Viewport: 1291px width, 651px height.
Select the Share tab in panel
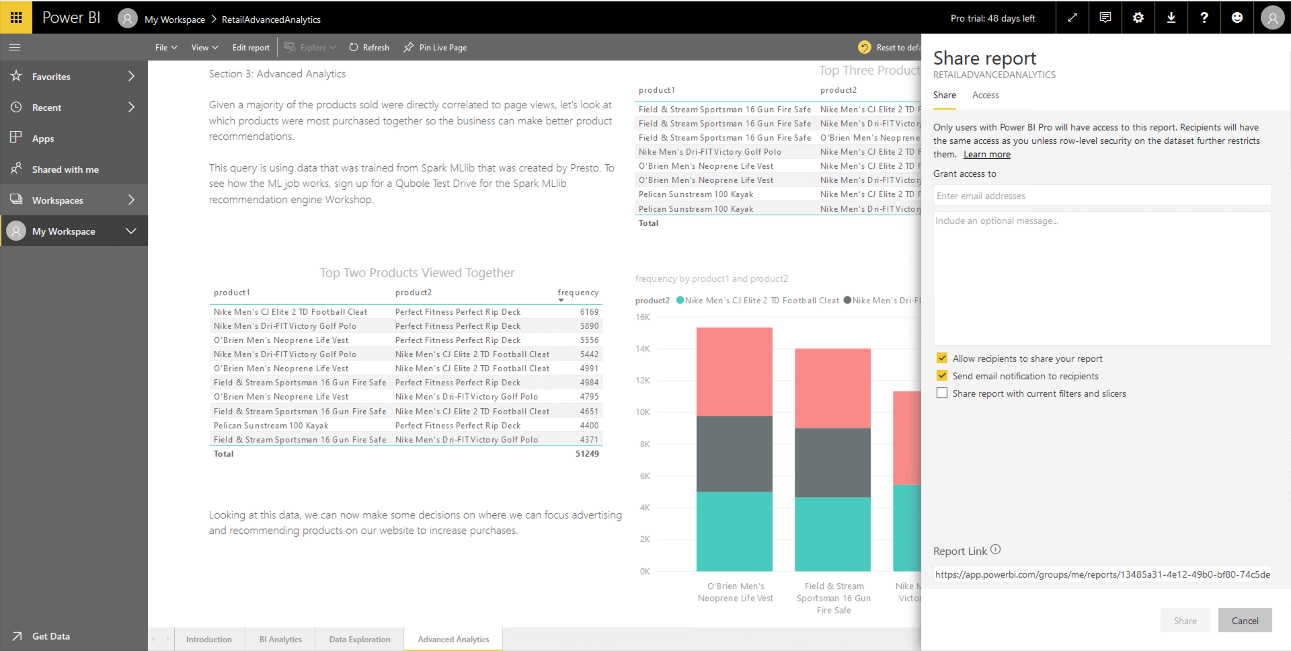point(944,95)
